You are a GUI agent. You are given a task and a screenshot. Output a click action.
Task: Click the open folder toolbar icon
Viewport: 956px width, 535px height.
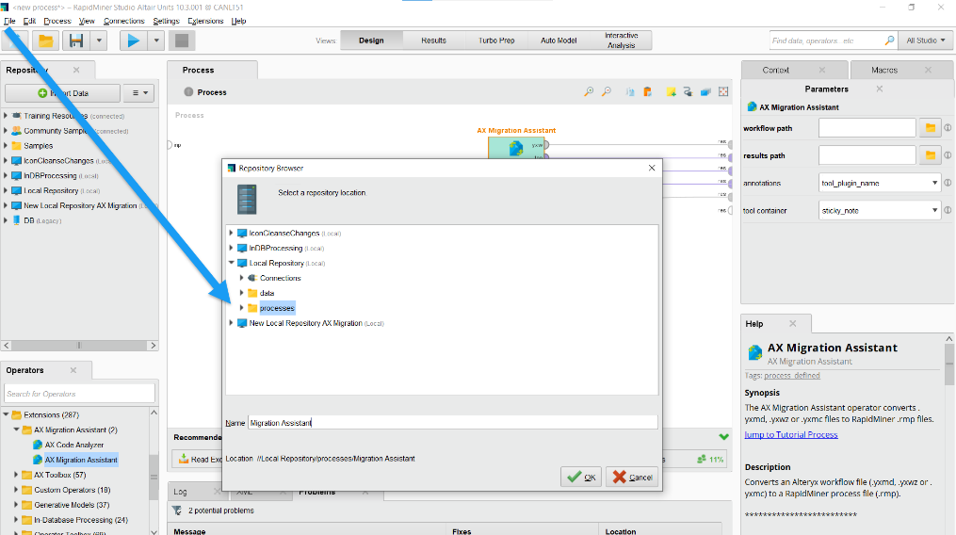(x=44, y=41)
